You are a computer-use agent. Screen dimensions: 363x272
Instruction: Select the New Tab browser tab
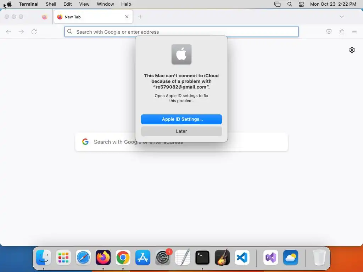coord(93,17)
